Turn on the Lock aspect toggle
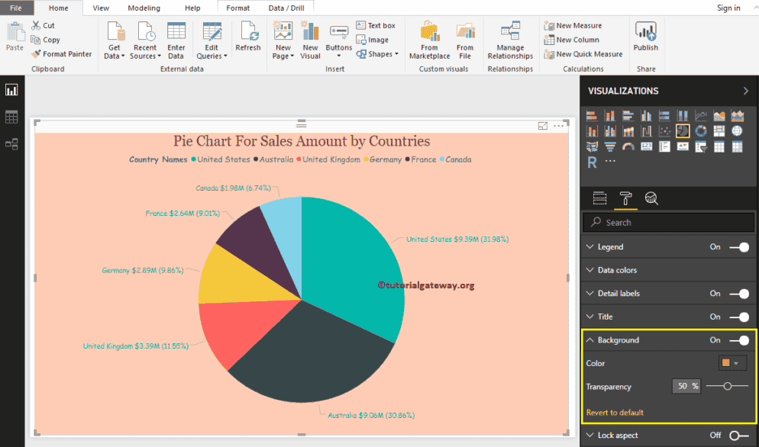Screen dimensions: 759x447 pyautogui.click(x=739, y=436)
